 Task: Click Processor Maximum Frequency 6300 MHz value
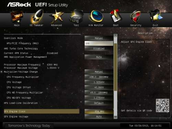52,65
